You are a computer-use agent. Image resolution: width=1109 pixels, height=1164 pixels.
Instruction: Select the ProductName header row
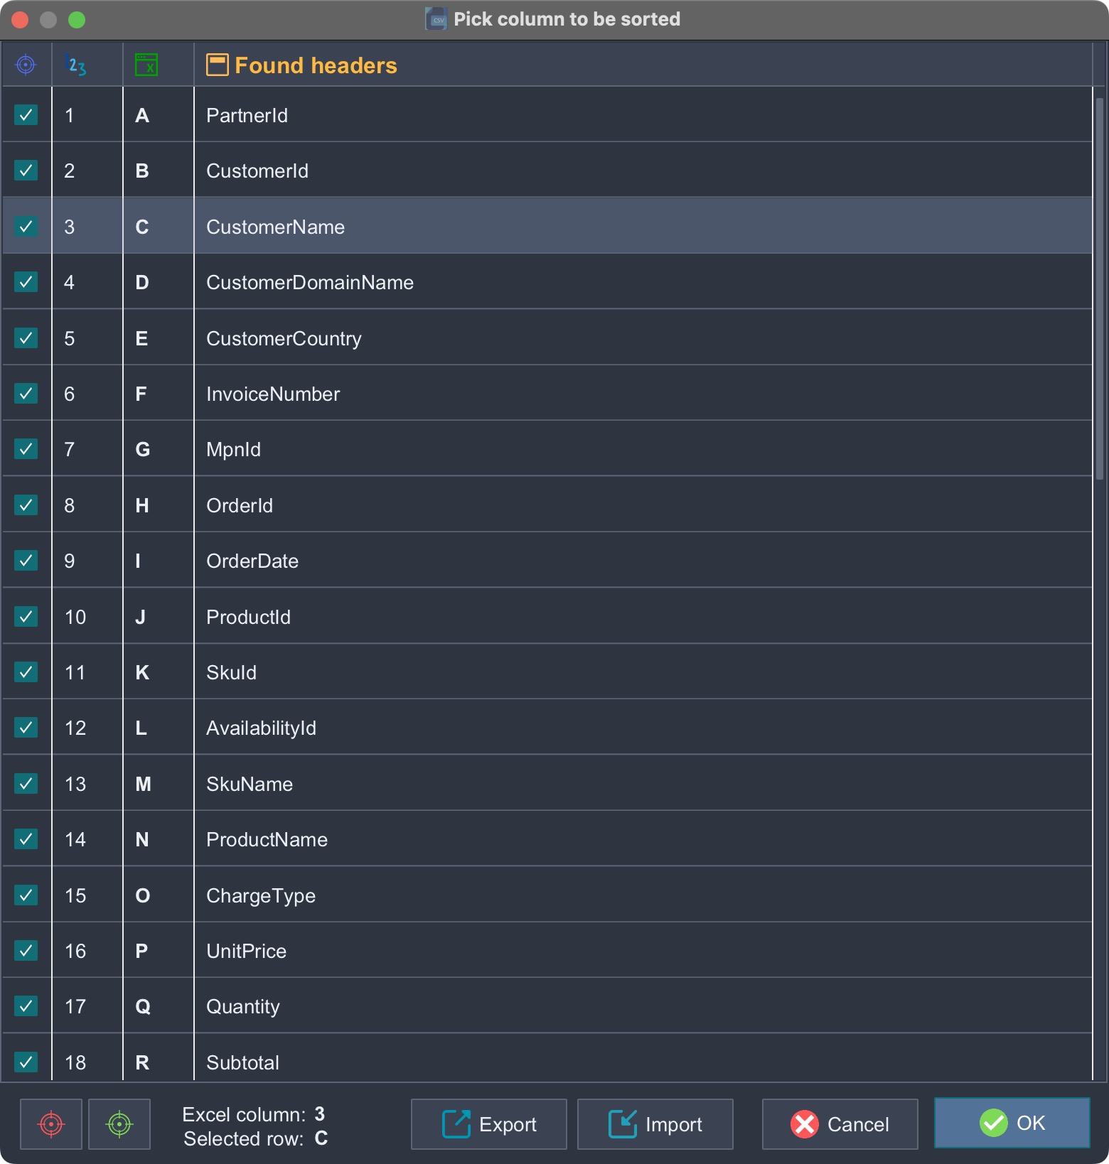click(x=547, y=839)
